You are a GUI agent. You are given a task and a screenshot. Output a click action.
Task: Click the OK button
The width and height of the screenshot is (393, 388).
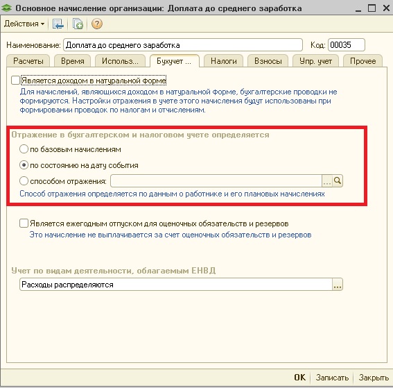point(299,377)
